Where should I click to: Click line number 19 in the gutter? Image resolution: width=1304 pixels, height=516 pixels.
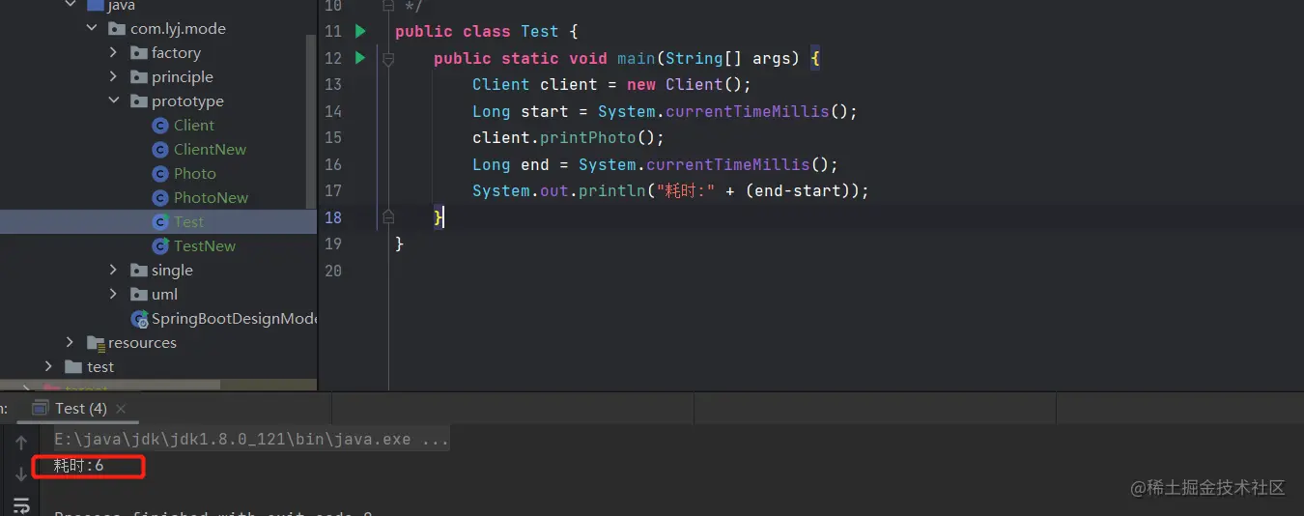click(333, 244)
